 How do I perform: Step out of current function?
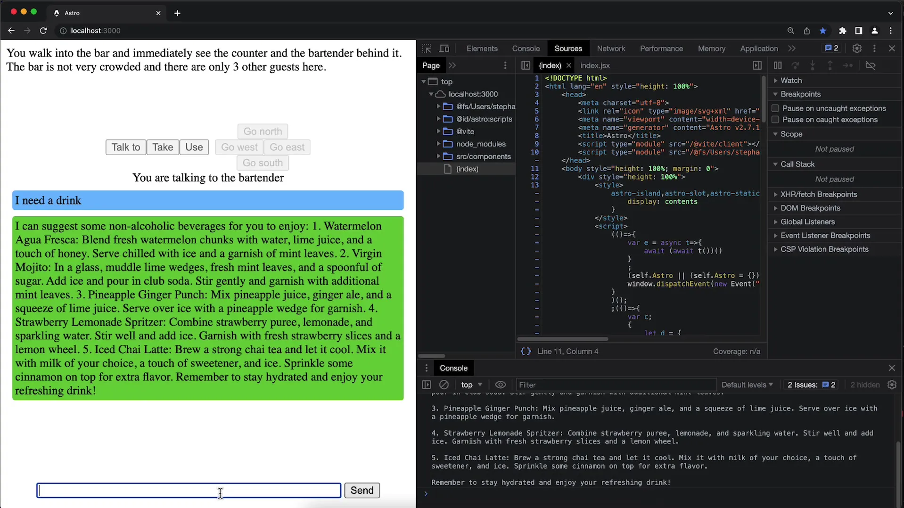pyautogui.click(x=830, y=66)
